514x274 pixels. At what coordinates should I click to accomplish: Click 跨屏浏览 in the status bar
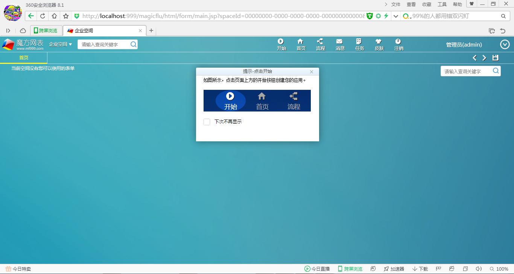tap(350, 269)
